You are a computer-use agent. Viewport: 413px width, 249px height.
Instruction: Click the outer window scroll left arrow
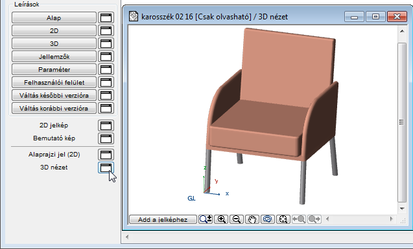tap(127, 237)
